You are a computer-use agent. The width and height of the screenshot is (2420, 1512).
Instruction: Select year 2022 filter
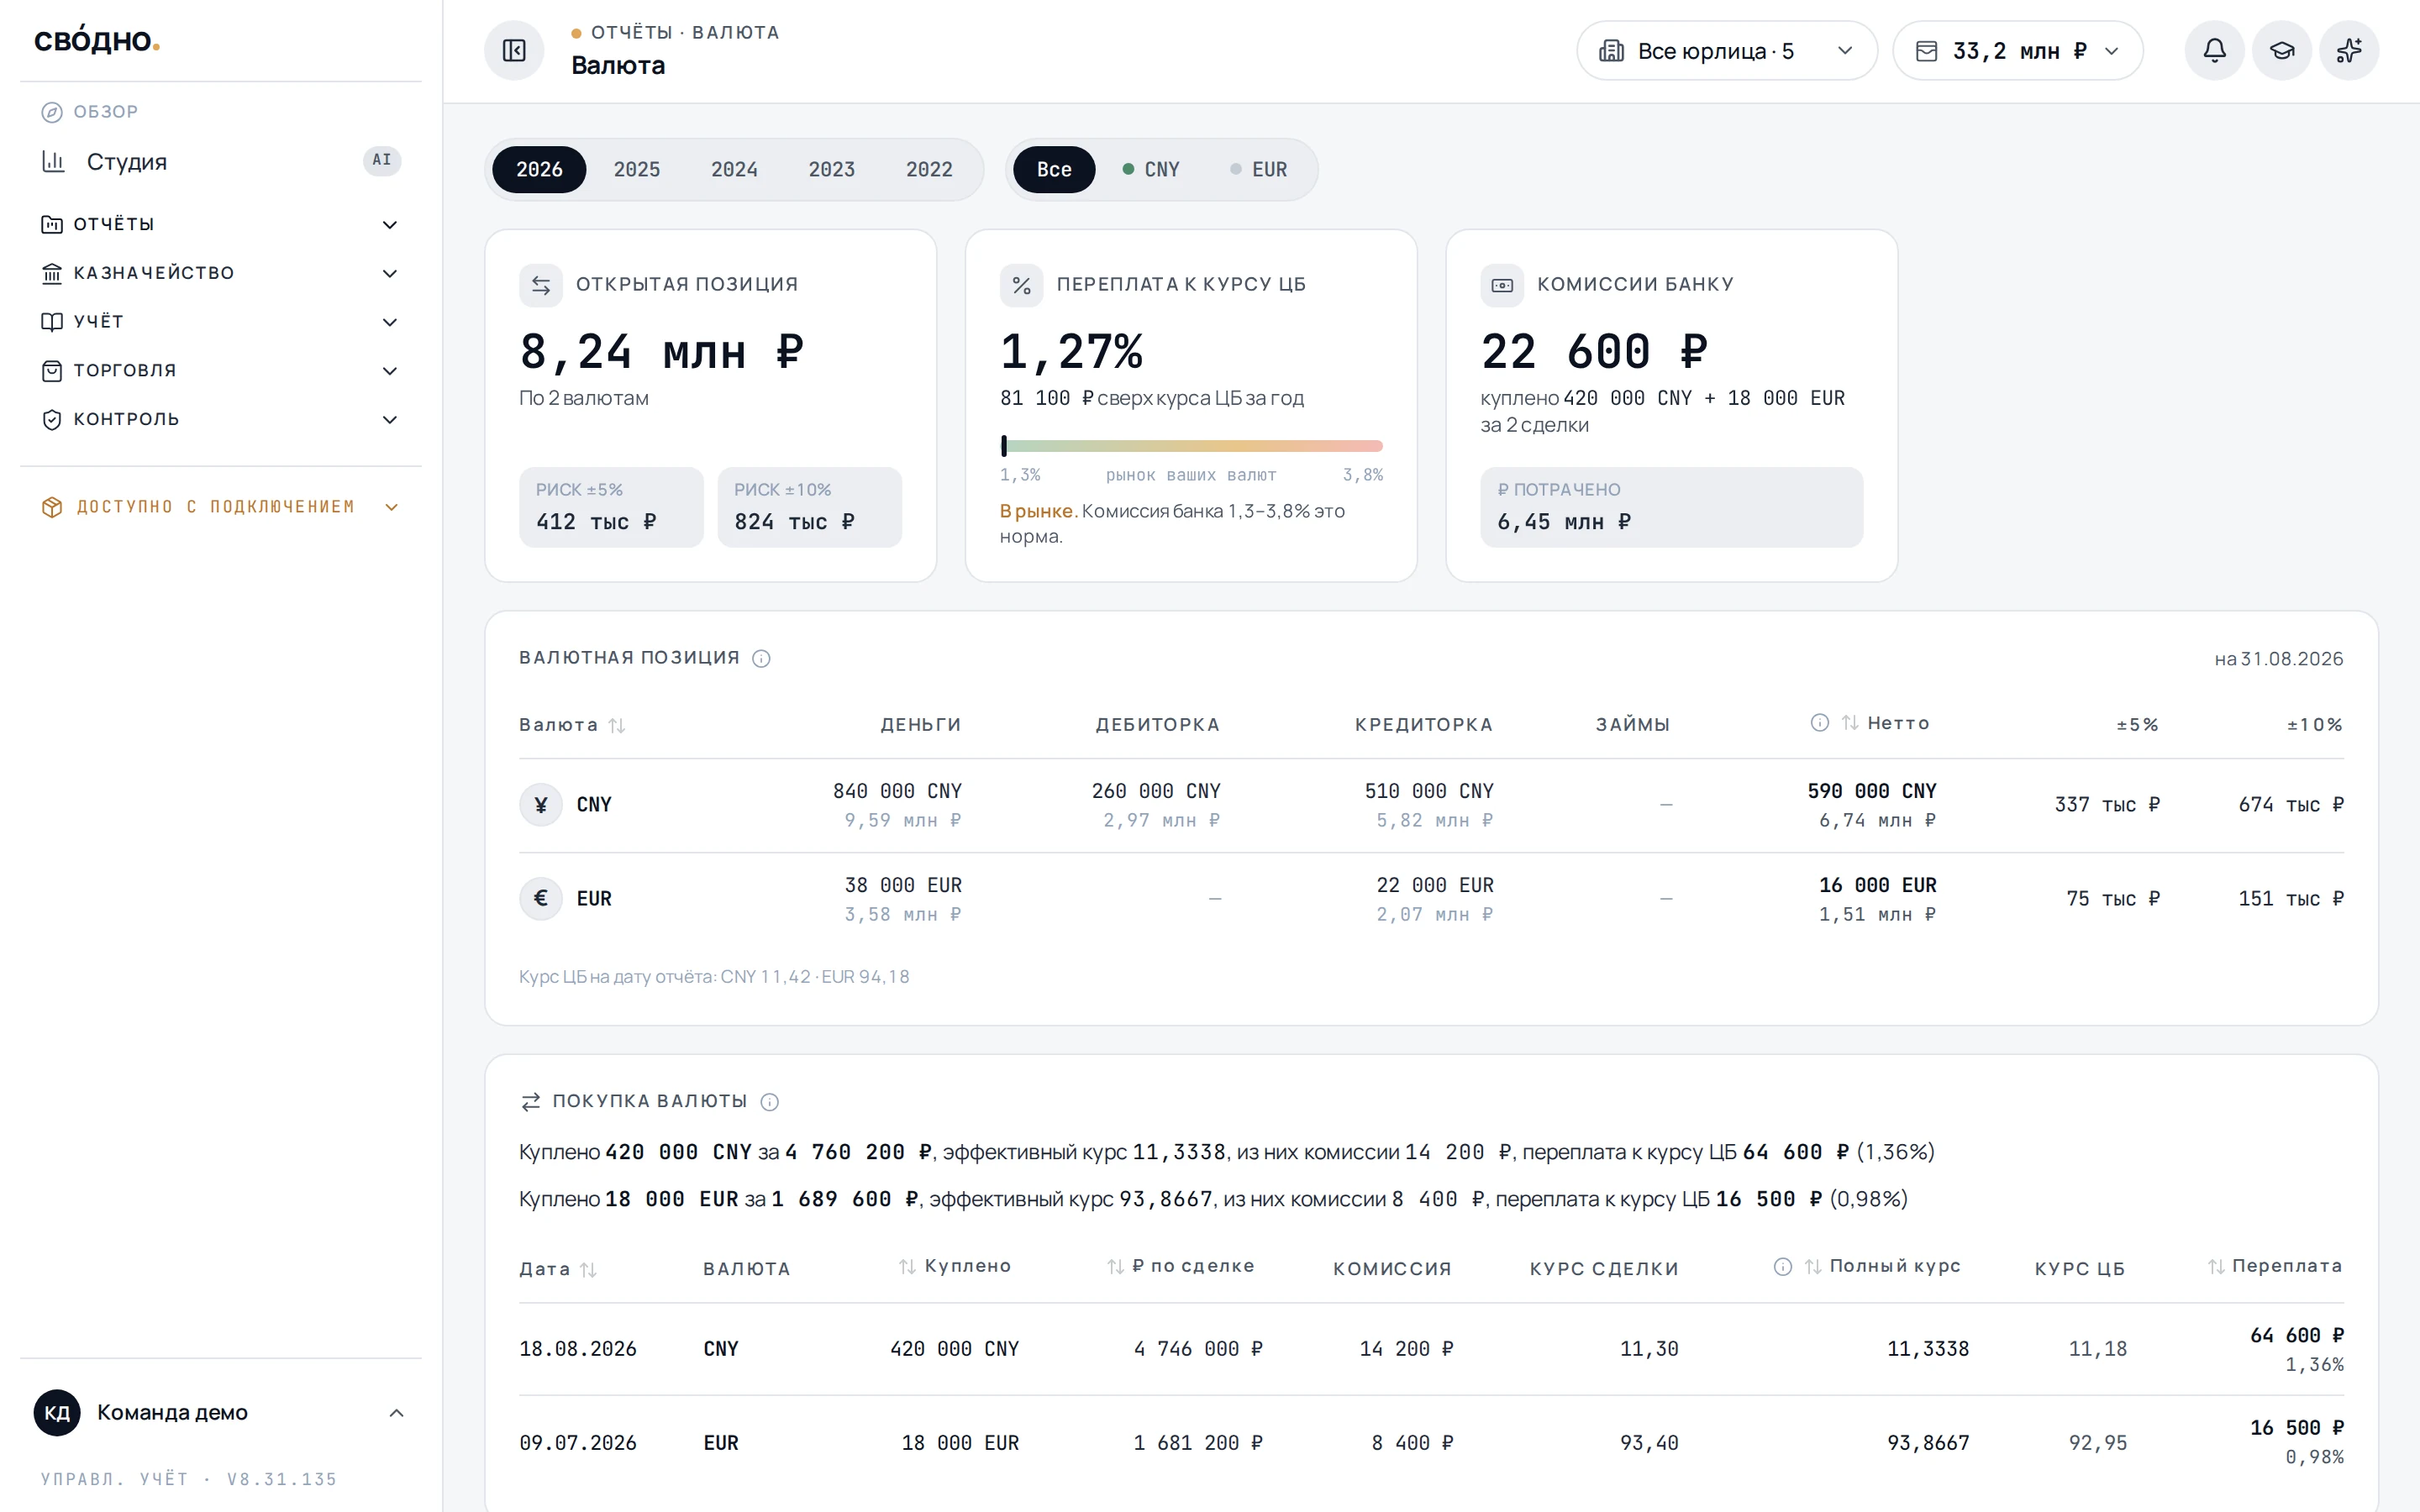tap(929, 169)
